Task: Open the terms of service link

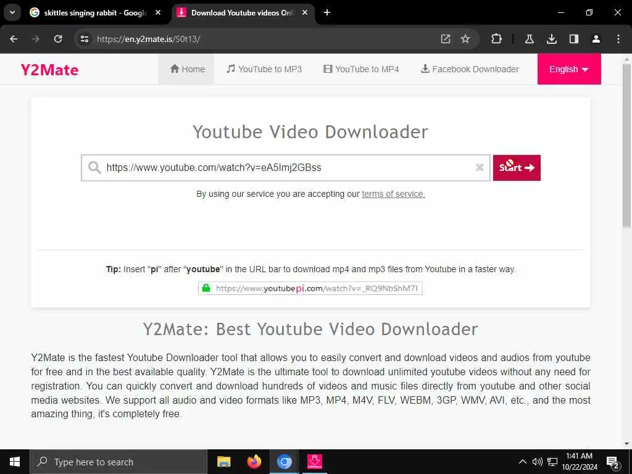Action: 393,194
